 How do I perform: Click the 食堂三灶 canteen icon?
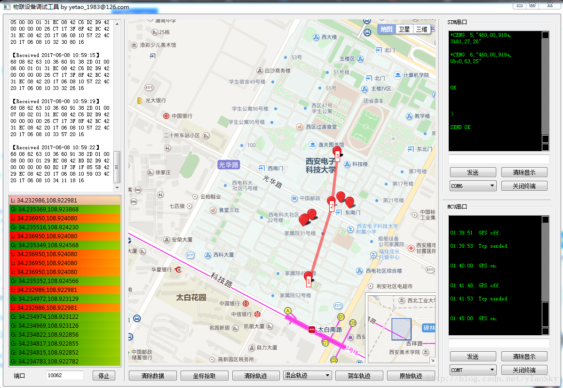pyautogui.click(x=213, y=210)
